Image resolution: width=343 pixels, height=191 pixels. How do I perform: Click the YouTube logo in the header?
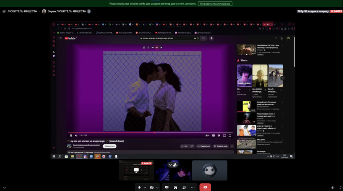(71, 38)
